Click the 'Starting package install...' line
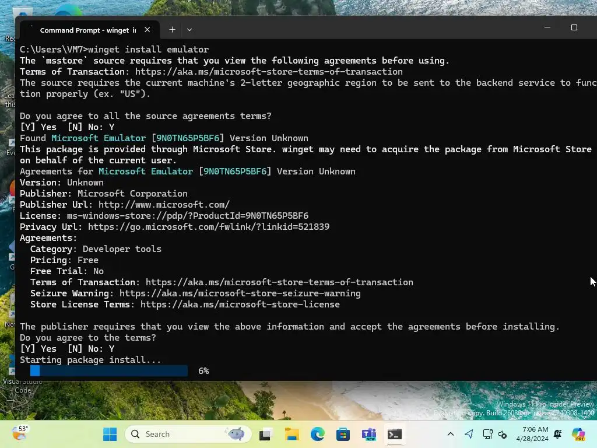597x448 pixels. (x=90, y=360)
